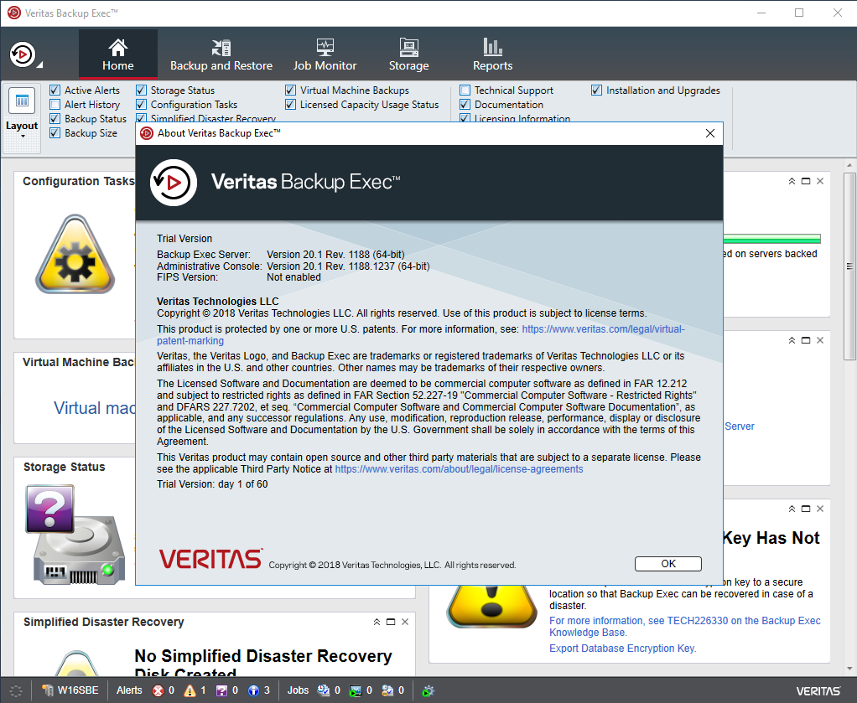This screenshot has height=703, width=857.
Task: Collapse the Simplified Disaster Recovery panel
Action: coord(377,622)
